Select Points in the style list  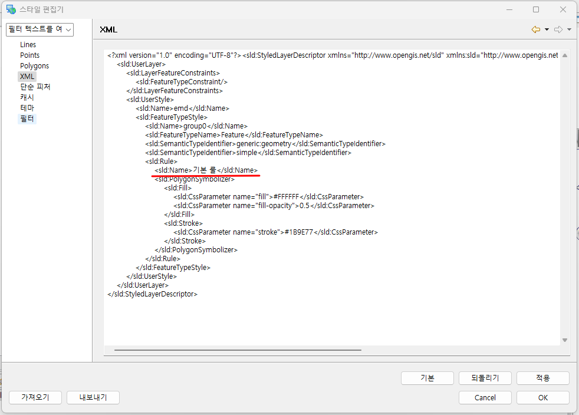pyautogui.click(x=29, y=55)
